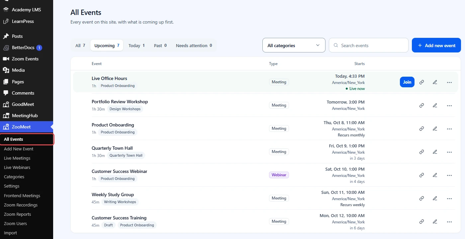465x239 pixels.
Task: Join the Live Office Hours meeting
Action: click(x=407, y=82)
